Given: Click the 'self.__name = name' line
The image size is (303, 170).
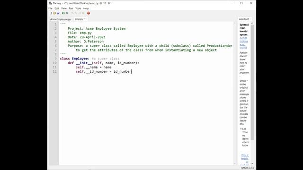Looking at the screenshot, I should click(x=94, y=67).
